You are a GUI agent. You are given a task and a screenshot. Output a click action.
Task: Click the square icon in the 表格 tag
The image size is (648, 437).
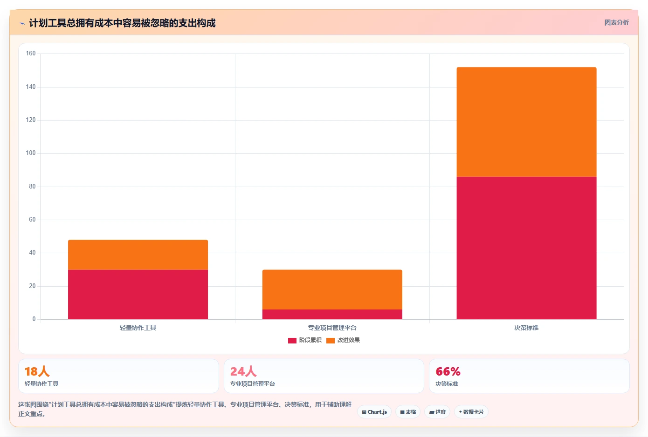[402, 412]
